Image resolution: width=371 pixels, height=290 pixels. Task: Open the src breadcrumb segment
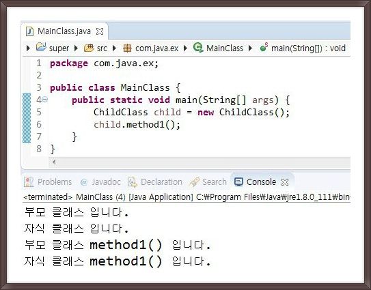tap(102, 48)
